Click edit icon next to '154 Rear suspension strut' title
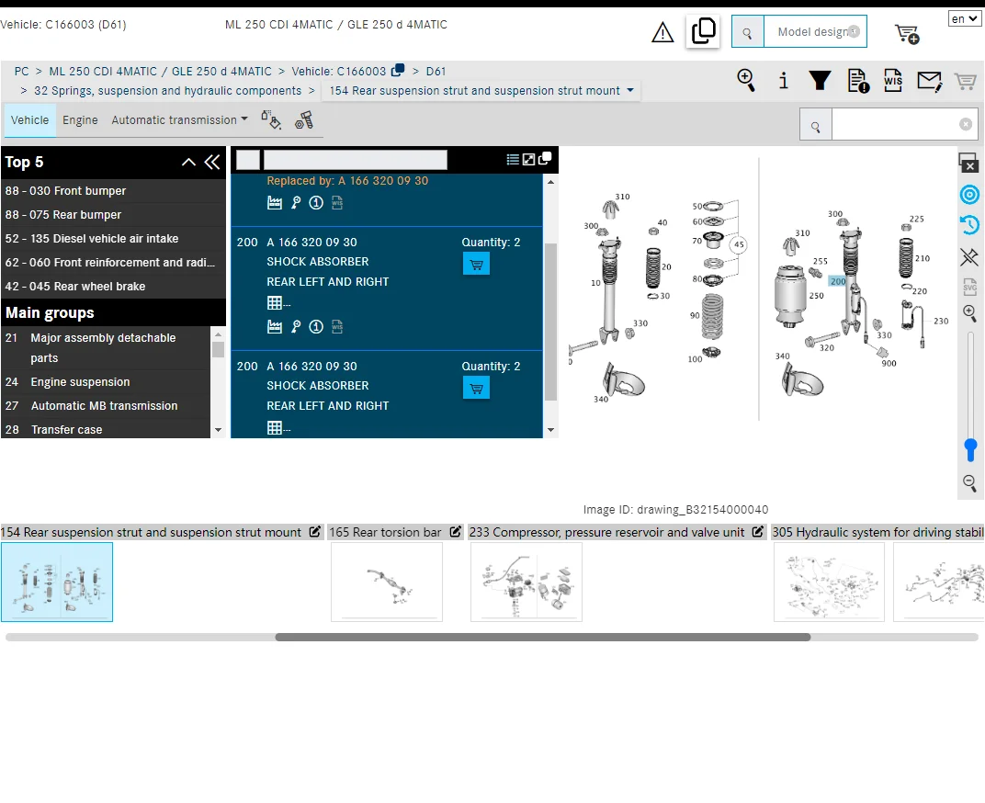 [315, 532]
